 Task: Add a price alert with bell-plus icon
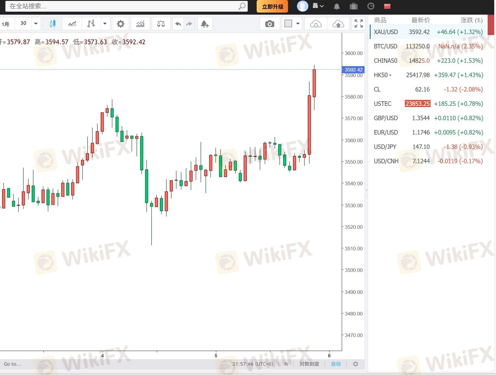pos(205,24)
